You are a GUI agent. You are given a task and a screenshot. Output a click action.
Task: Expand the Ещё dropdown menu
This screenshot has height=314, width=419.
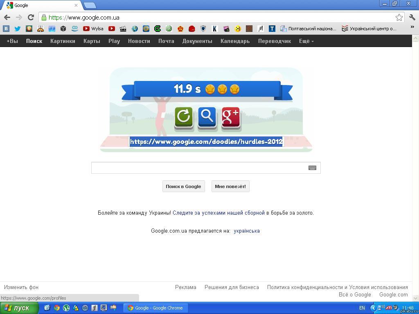[306, 41]
